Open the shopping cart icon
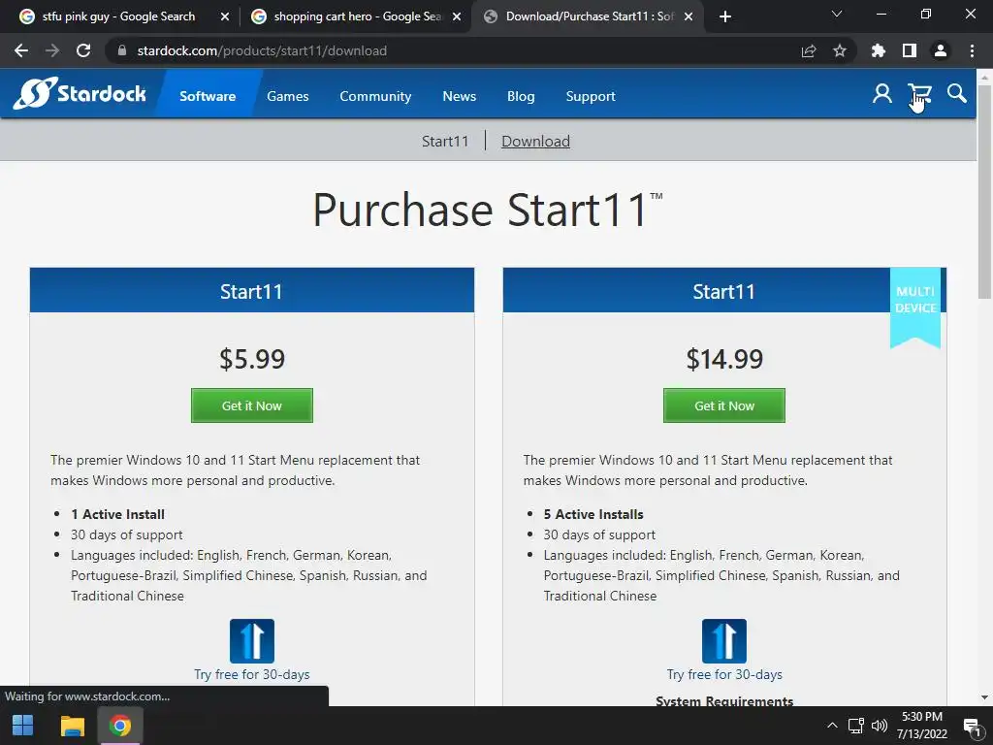This screenshot has width=993, height=745. click(x=919, y=94)
